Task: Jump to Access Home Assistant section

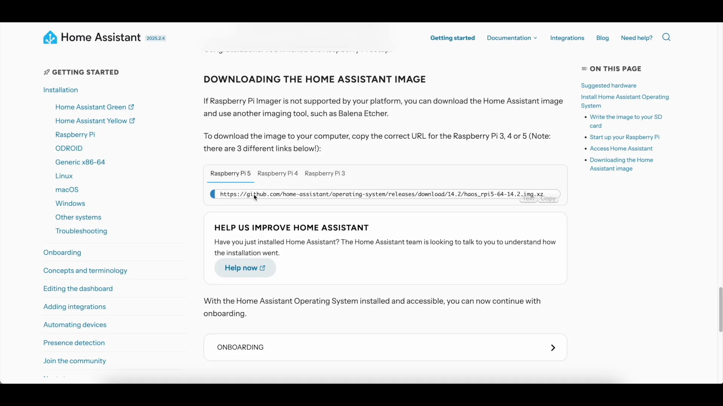Action: [621, 148]
